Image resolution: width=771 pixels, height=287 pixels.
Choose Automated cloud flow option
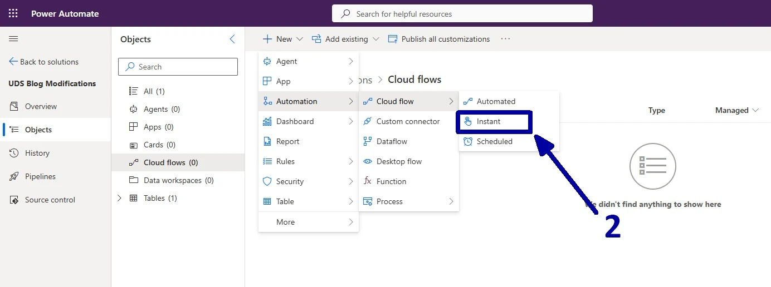click(x=496, y=101)
